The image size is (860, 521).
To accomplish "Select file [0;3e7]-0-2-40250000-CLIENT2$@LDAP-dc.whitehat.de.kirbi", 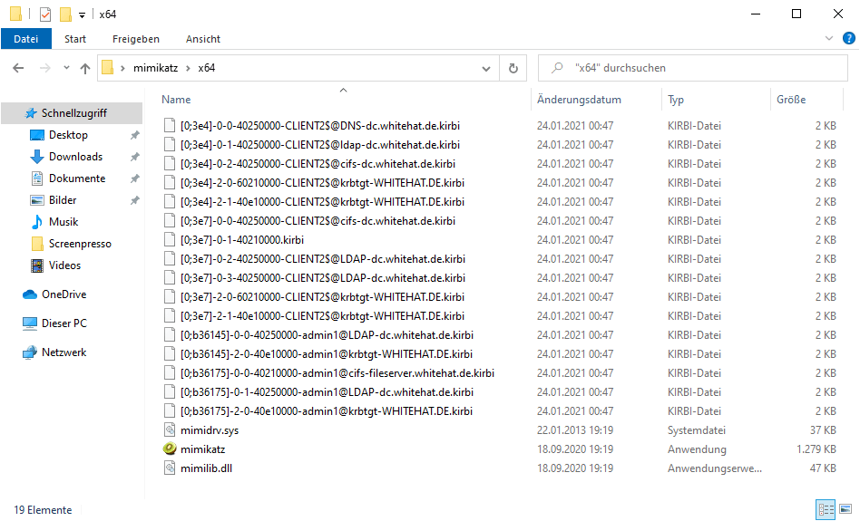I will tap(323, 259).
